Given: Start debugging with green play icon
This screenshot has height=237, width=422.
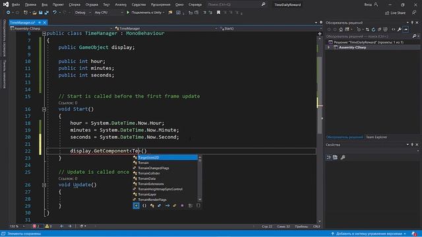Looking at the screenshot, I should [x=128, y=13].
